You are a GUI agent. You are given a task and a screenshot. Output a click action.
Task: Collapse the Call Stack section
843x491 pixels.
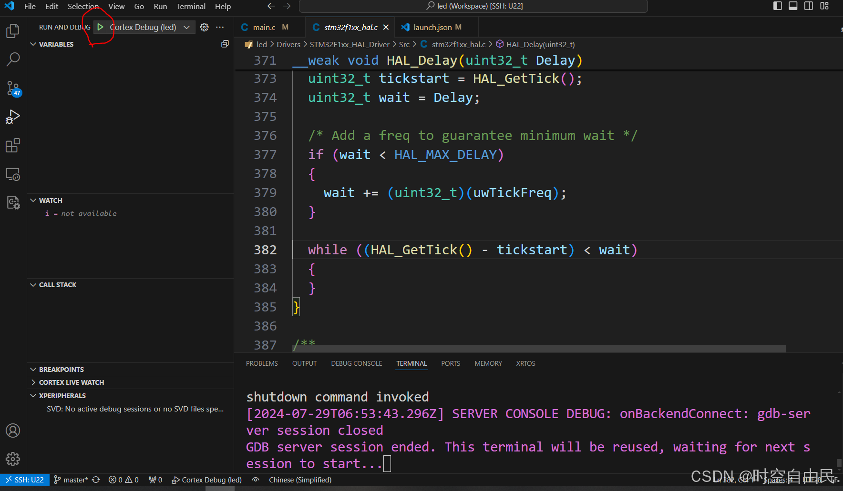(x=57, y=285)
